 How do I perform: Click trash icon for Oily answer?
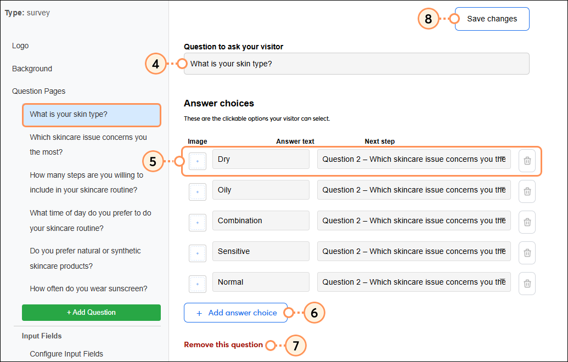(x=527, y=191)
